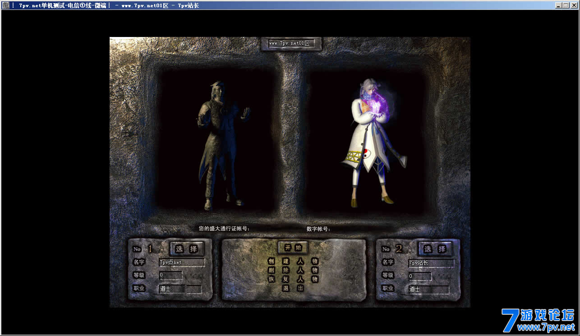Click the server name plate www.7pv.net01区
The image size is (580, 336).
click(x=291, y=43)
